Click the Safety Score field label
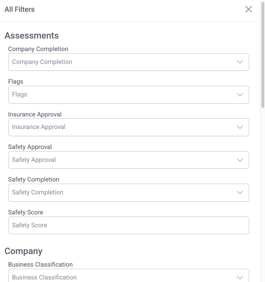Screen dimensions: 265x282 (x=25, y=212)
